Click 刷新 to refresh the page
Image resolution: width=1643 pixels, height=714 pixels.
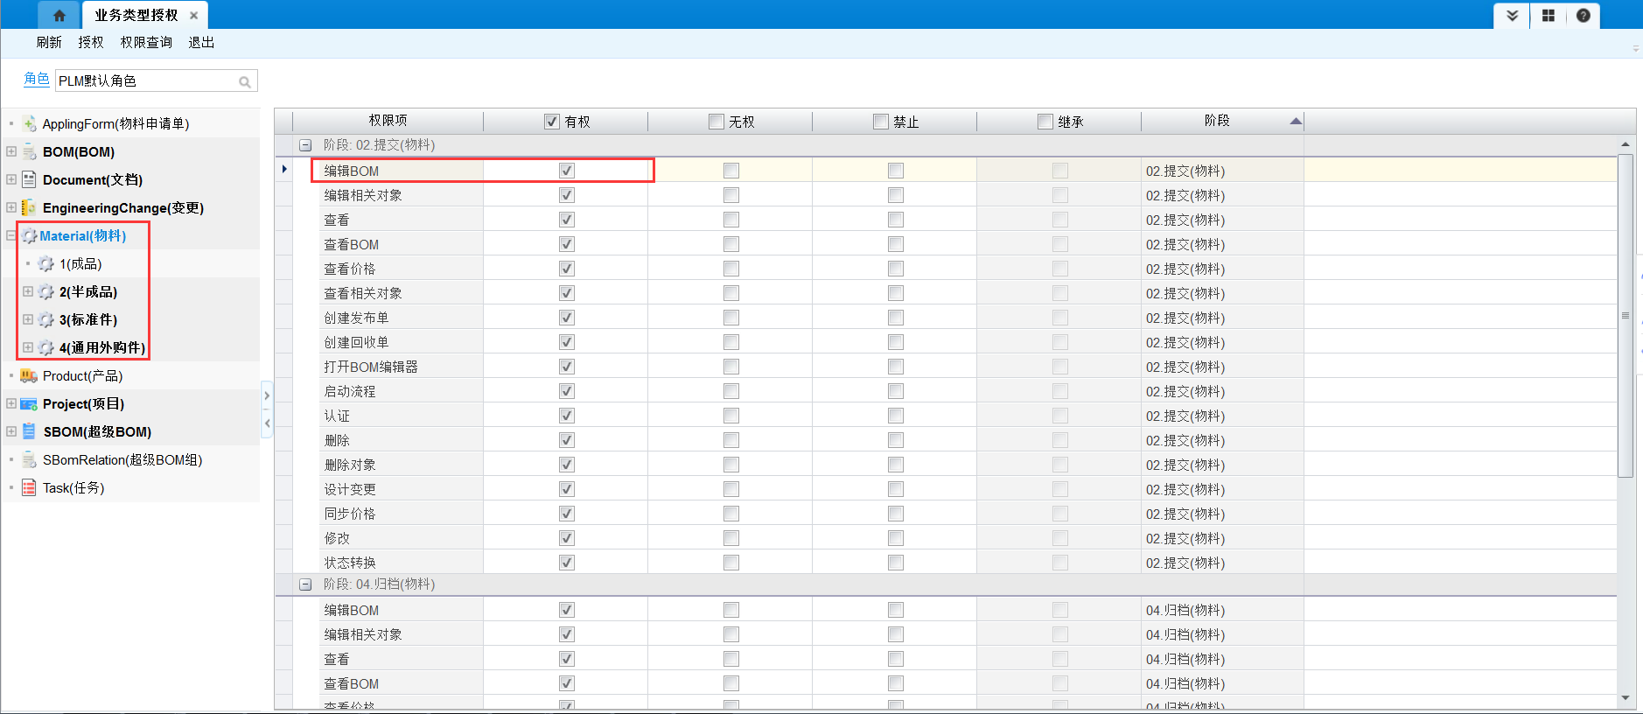49,42
